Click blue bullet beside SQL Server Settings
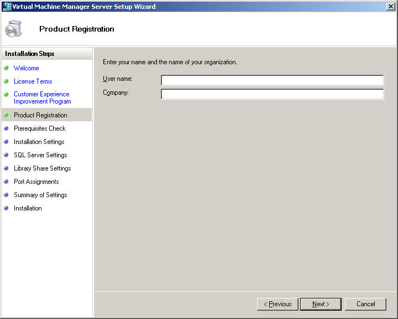The width and height of the screenshot is (398, 319). point(6,155)
